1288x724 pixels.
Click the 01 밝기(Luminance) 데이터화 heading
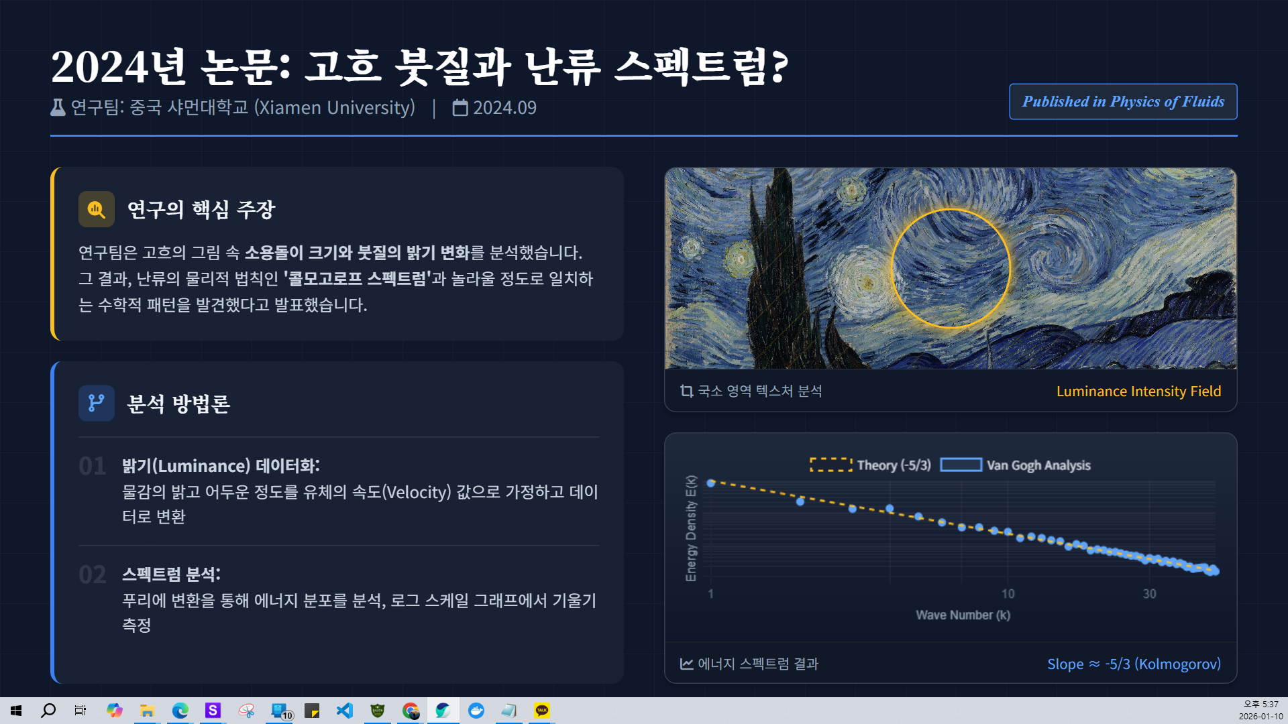point(221,466)
